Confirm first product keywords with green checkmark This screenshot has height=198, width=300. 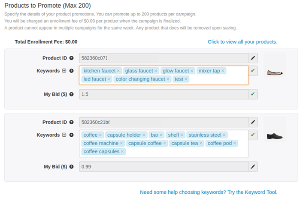253,71
